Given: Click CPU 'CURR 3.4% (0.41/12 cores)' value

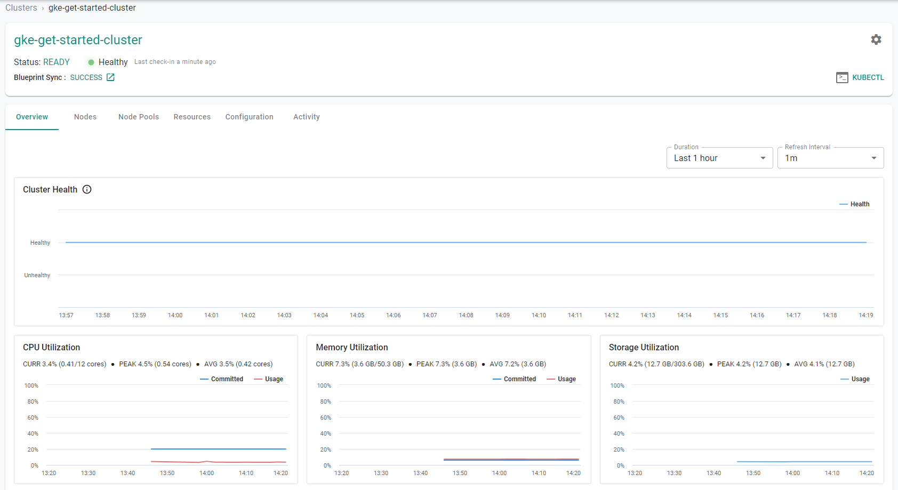Looking at the screenshot, I should click(x=65, y=364).
